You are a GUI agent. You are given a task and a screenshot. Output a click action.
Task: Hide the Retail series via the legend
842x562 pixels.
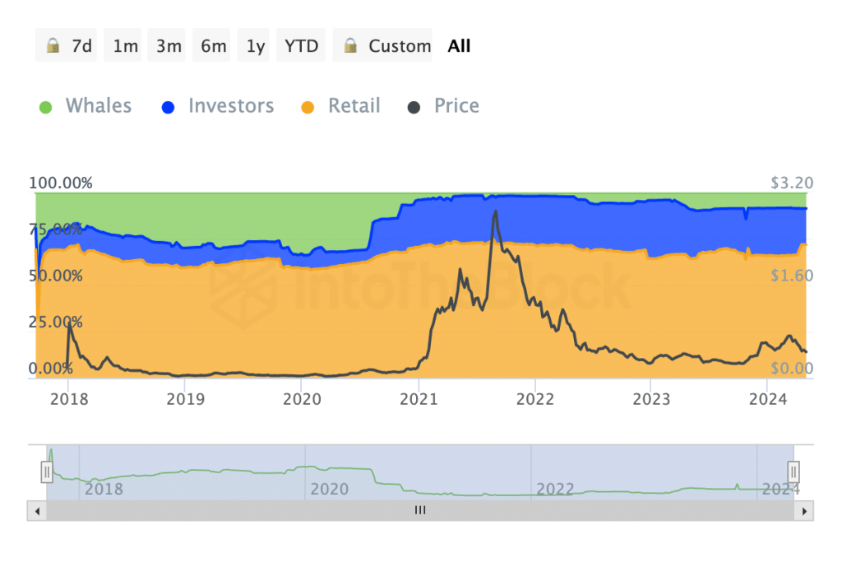(x=340, y=106)
